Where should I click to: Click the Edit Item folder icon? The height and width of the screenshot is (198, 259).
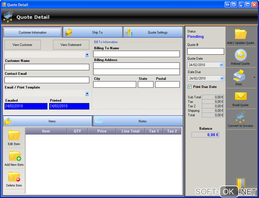14,135
